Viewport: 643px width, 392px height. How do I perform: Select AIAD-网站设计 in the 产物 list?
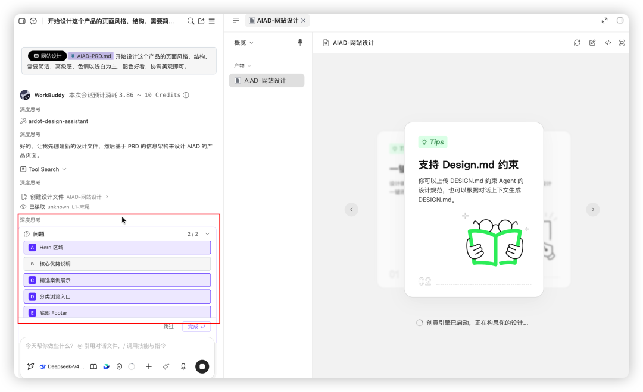pyautogui.click(x=267, y=81)
